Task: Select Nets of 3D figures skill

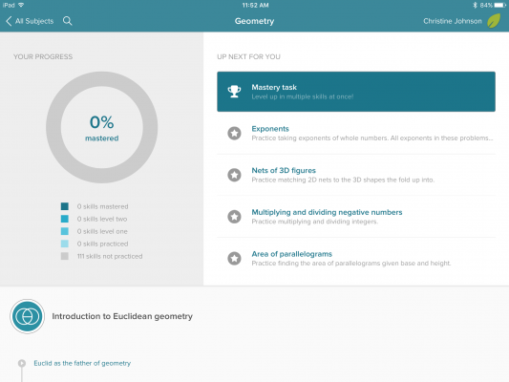Action: (x=356, y=175)
